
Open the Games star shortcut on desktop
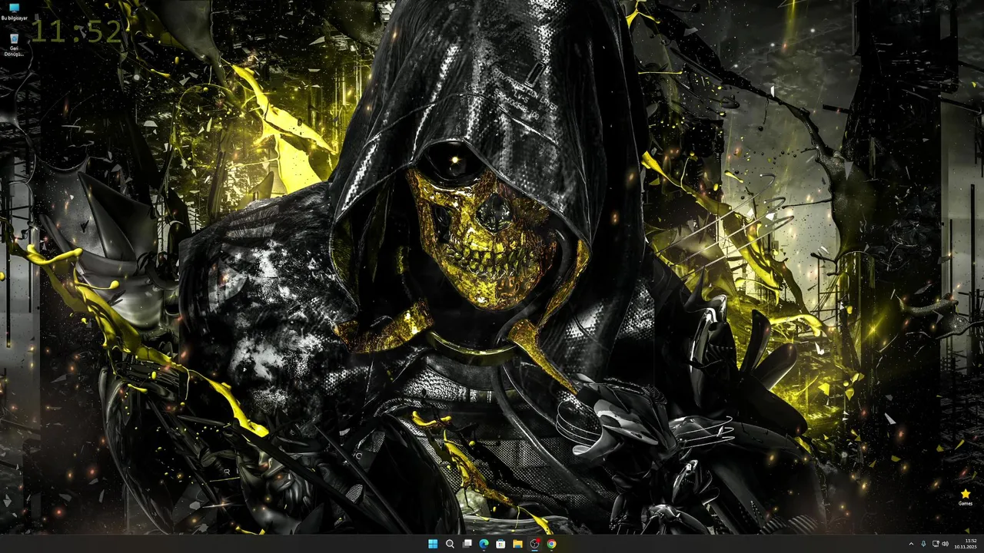tap(966, 497)
